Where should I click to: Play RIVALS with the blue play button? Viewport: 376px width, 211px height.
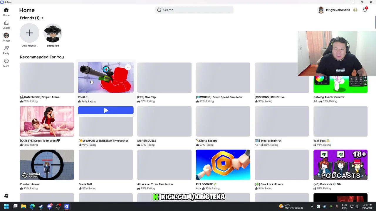point(105,110)
